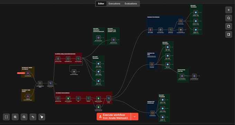Click the 'FILTERING WOOCOMMERCE' sticky note heading
Screen dimensions: 235x125
pos(63,93)
